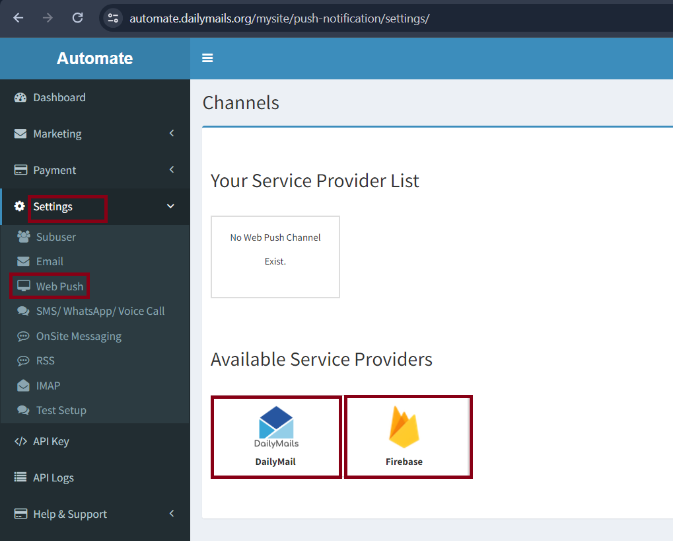Click the API Key code icon
The width and height of the screenshot is (673, 541).
coord(20,442)
